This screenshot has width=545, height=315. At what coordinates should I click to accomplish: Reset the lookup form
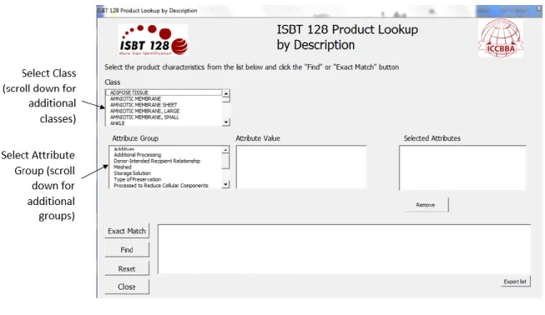[x=127, y=268]
